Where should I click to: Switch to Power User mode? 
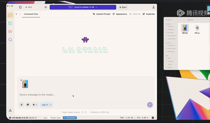[55, 118]
